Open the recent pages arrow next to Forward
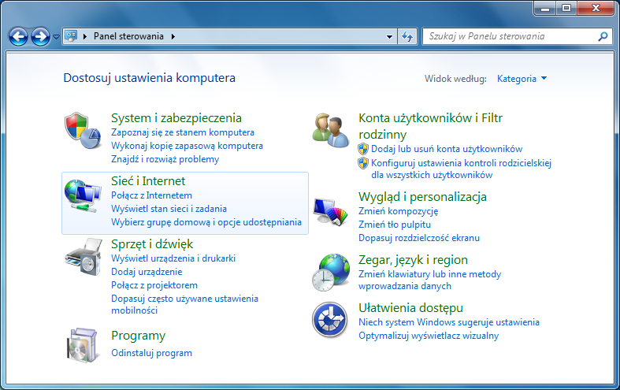This screenshot has width=620, height=390. coord(56,36)
